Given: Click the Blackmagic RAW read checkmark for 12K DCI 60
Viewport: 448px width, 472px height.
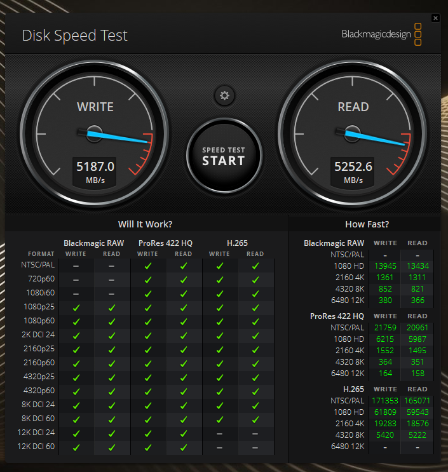Looking at the screenshot, I should click(x=112, y=448).
